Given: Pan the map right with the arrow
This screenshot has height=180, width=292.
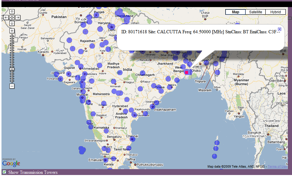Looking at the screenshot, I should click(x=18, y=18).
